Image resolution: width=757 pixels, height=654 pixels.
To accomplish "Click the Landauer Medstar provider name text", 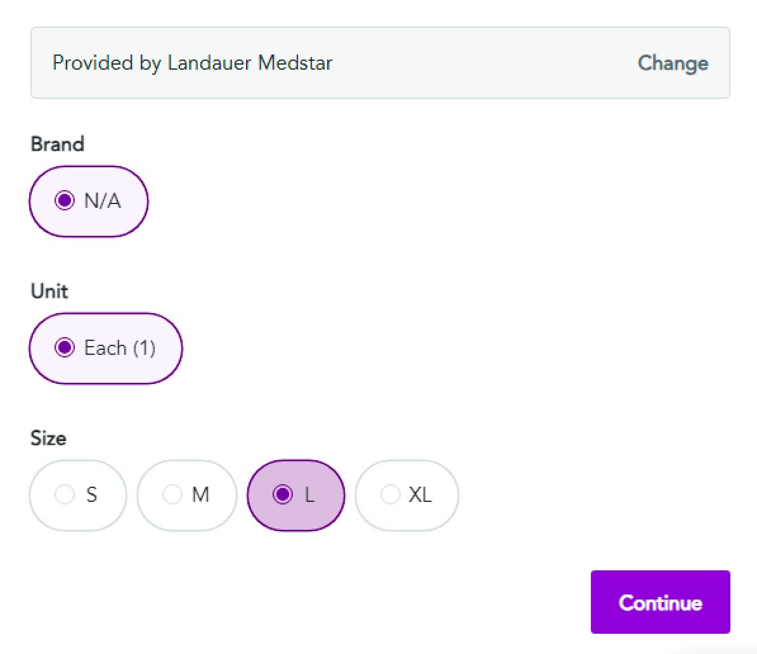I will pyautogui.click(x=250, y=63).
